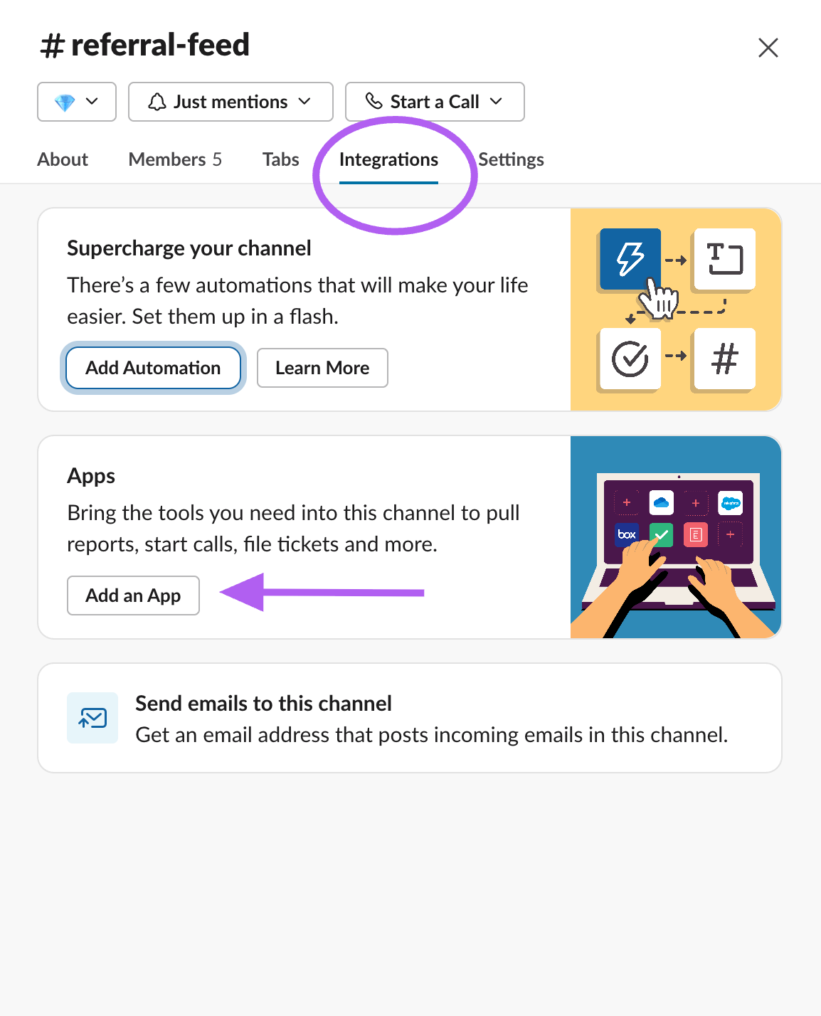821x1016 pixels.
Task: Go to the Settings tab
Action: click(511, 159)
